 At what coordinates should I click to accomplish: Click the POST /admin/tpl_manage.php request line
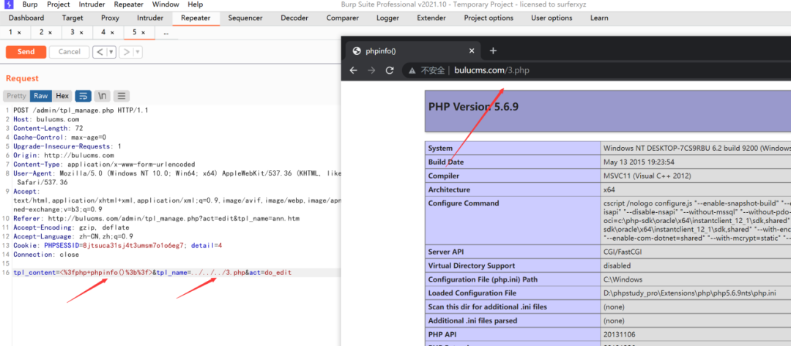[81, 109]
